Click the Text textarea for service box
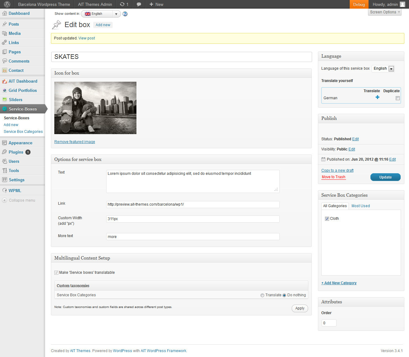 pos(193,181)
